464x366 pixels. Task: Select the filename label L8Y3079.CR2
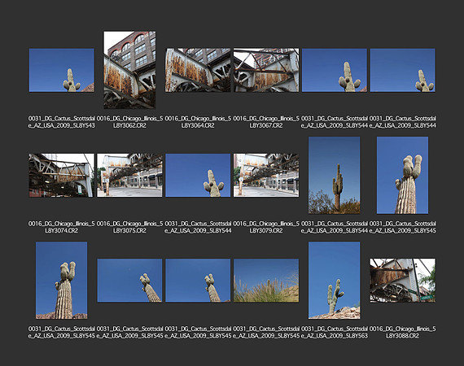click(266, 227)
